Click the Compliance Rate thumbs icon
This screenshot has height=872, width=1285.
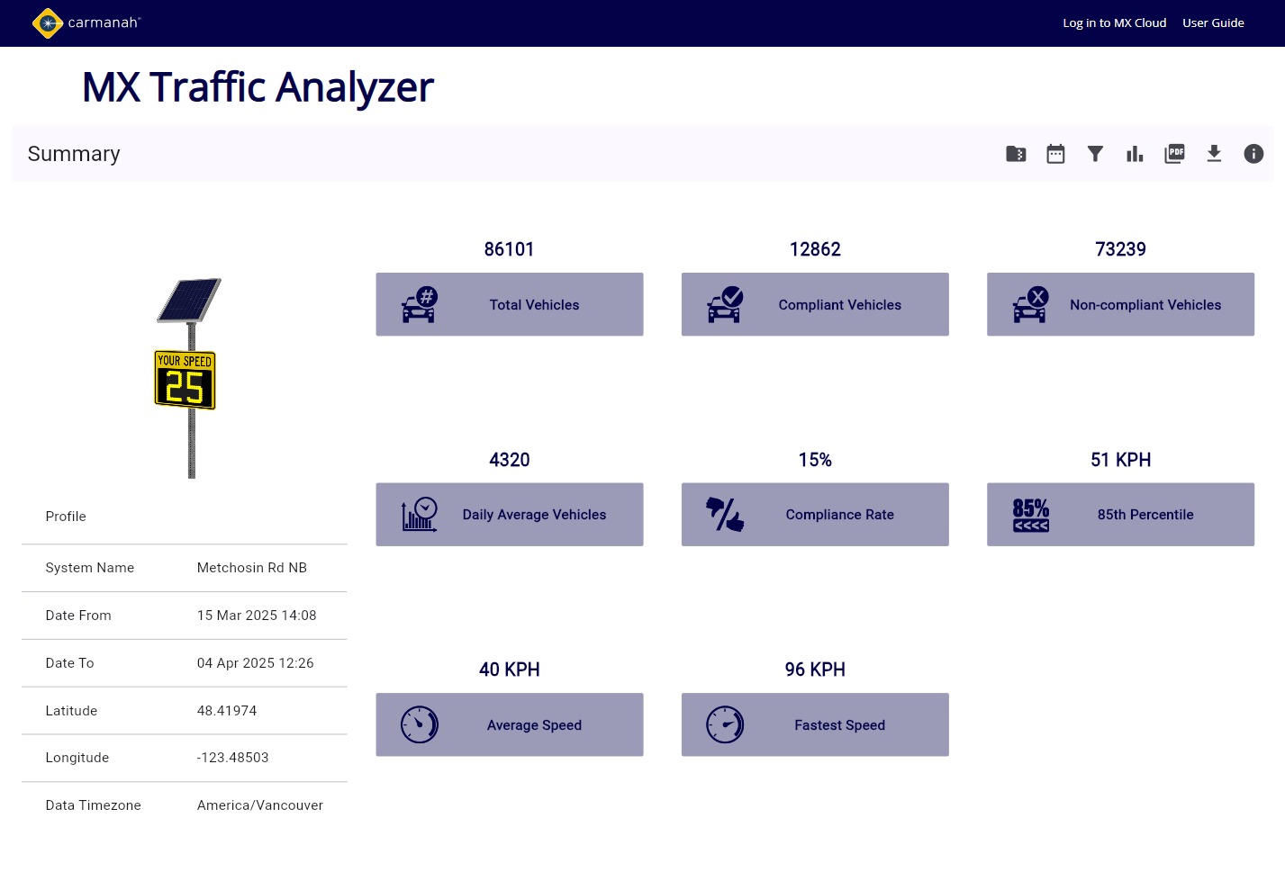pos(725,515)
